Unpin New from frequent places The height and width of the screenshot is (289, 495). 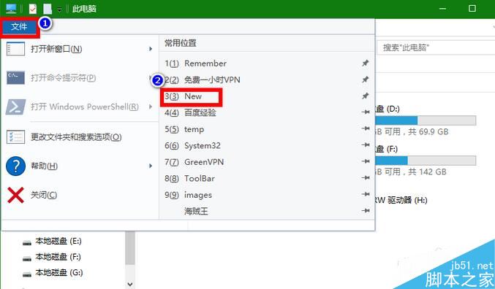[366, 96]
